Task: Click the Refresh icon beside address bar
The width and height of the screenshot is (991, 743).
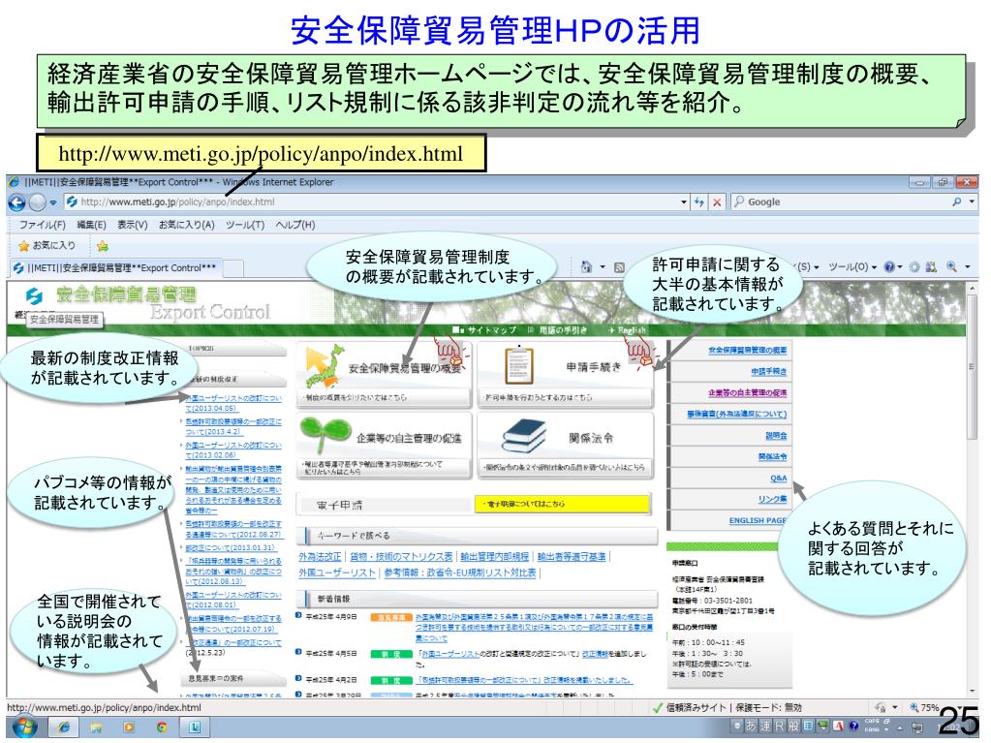Action: tap(699, 202)
